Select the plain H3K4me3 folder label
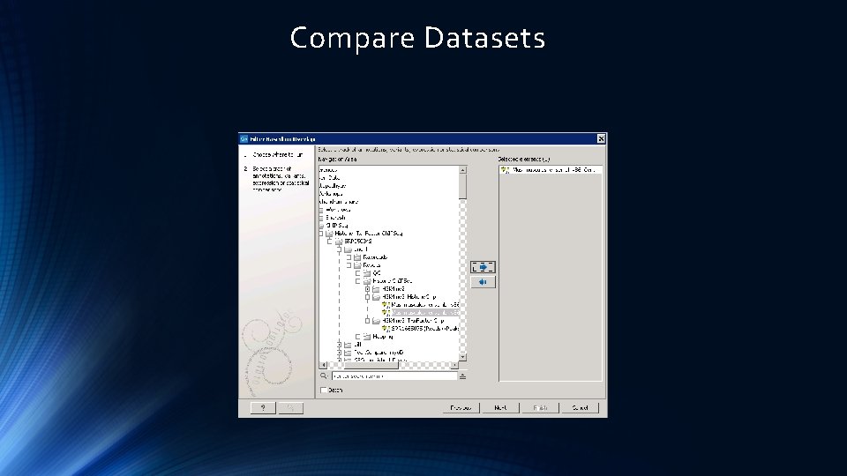This screenshot has height=476, width=847. coord(394,289)
